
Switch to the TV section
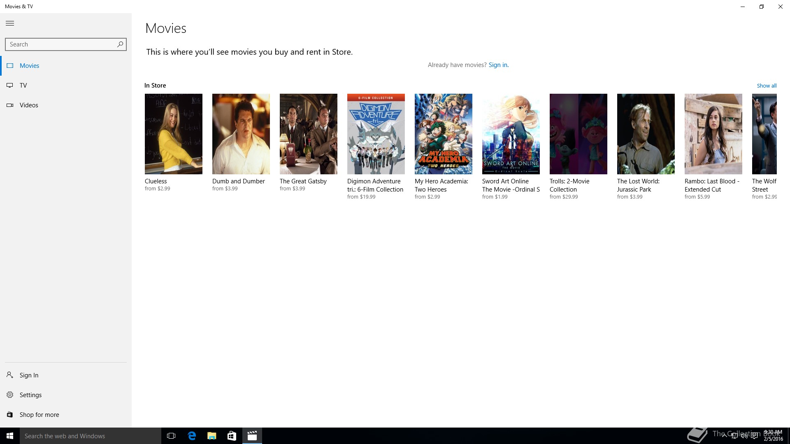66,86
